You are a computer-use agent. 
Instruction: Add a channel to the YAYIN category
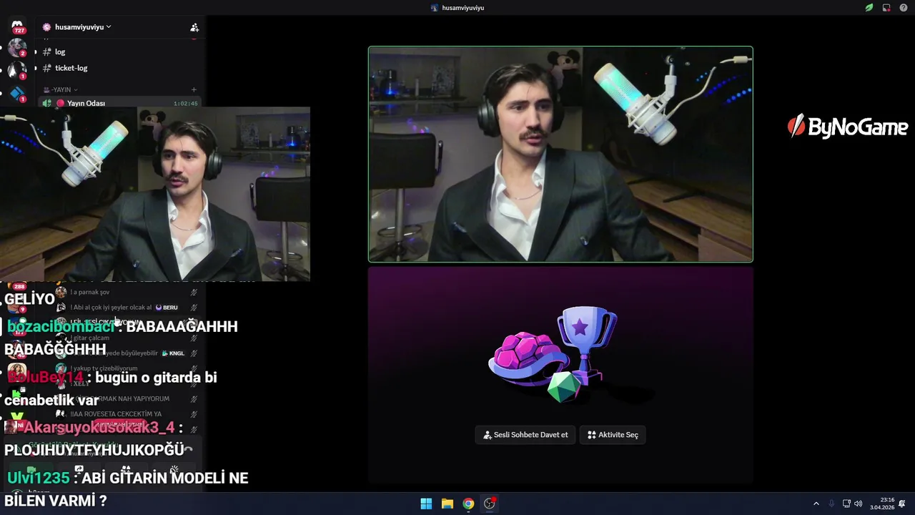pos(194,89)
